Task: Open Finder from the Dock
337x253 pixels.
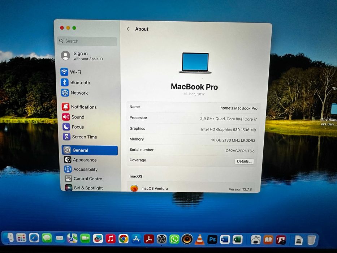Action: pos(9,238)
